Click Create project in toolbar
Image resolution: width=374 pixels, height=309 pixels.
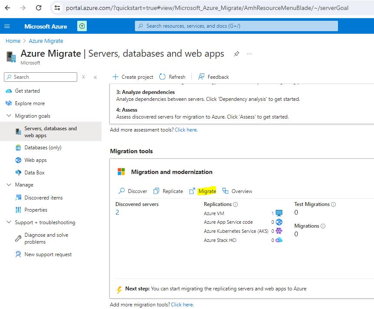pos(133,77)
